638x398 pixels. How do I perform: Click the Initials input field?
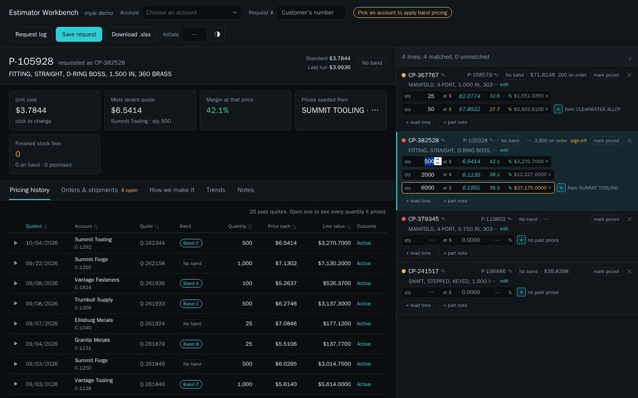point(194,34)
